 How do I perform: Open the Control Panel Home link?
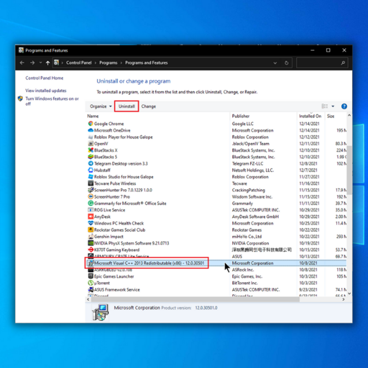pos(44,78)
